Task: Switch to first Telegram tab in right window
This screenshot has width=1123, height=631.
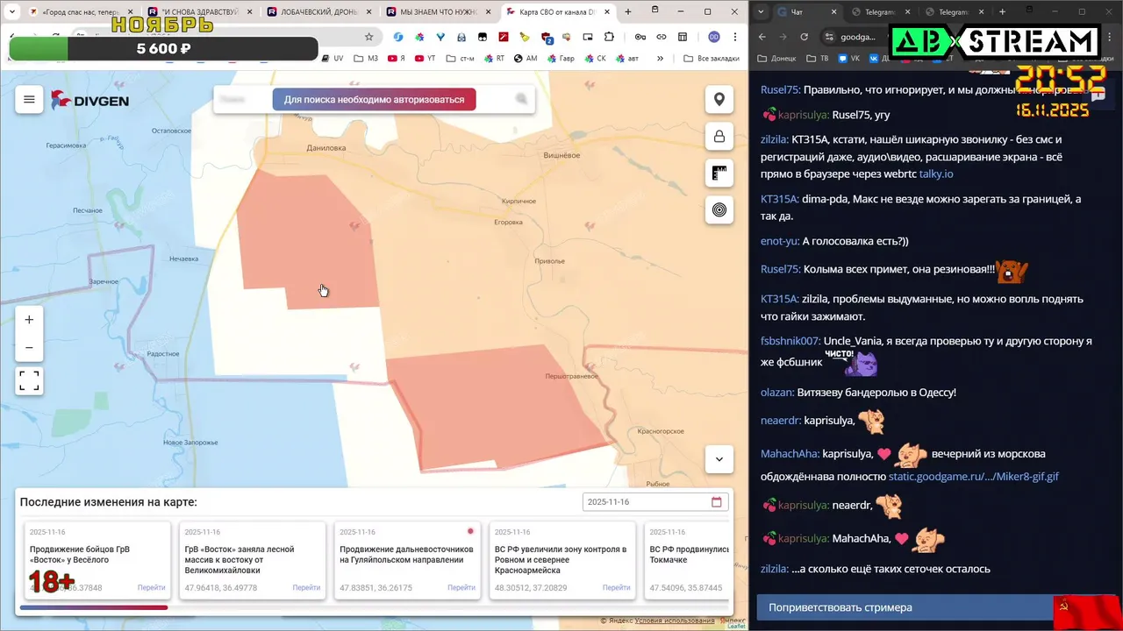Action: click(x=881, y=12)
